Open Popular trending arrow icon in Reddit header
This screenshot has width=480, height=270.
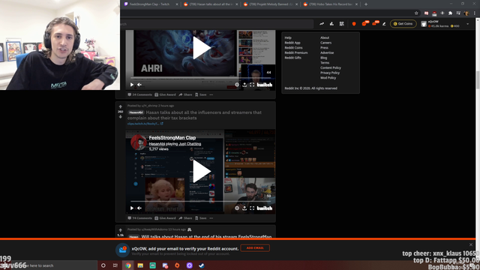click(x=322, y=23)
